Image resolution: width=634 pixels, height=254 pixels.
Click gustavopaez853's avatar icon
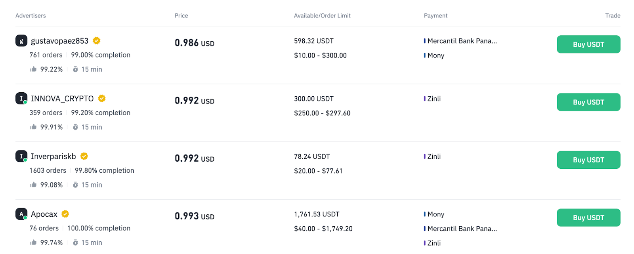click(x=21, y=41)
